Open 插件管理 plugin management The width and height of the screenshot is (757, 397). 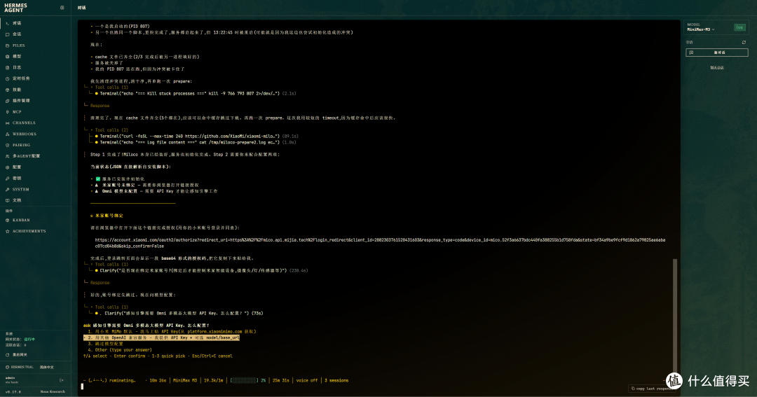click(x=35, y=101)
